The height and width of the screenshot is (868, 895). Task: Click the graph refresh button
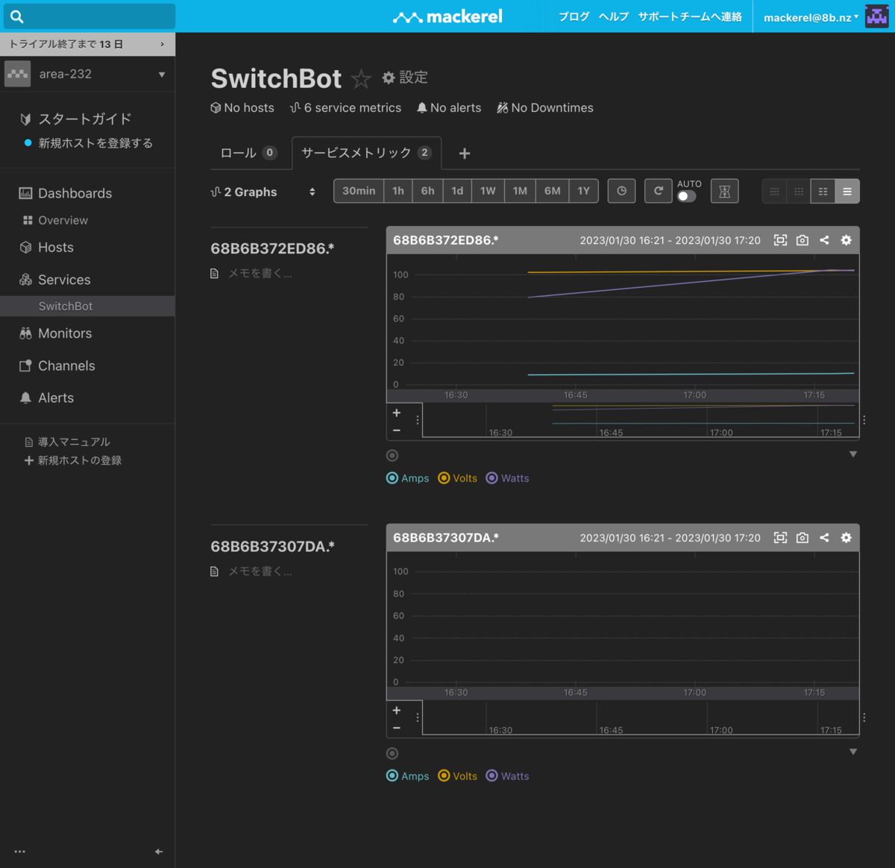tap(658, 191)
